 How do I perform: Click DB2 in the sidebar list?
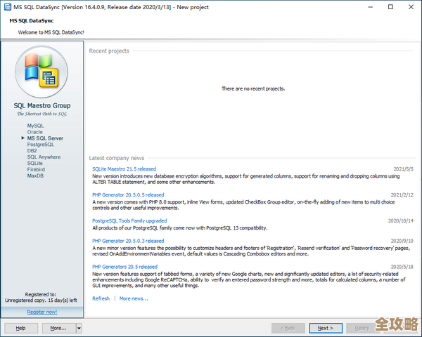click(x=32, y=151)
